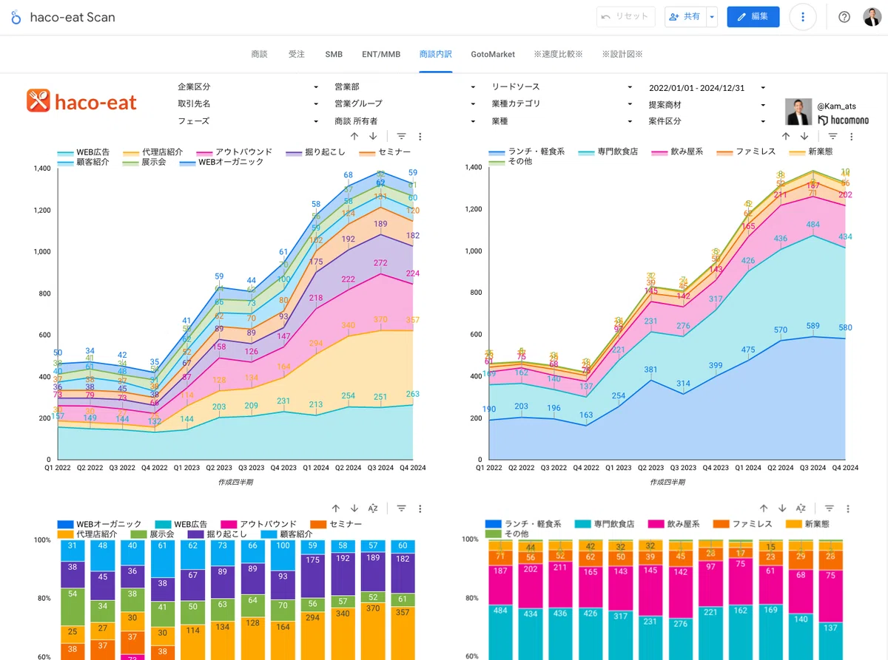888x660 pixels.
Task: Open the ※速度比較※ tab
Action: 558,54
